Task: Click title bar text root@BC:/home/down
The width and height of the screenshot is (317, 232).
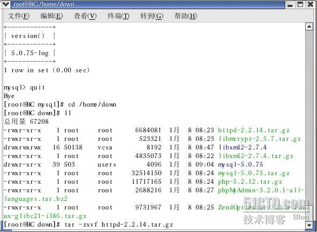Action: 44,4
